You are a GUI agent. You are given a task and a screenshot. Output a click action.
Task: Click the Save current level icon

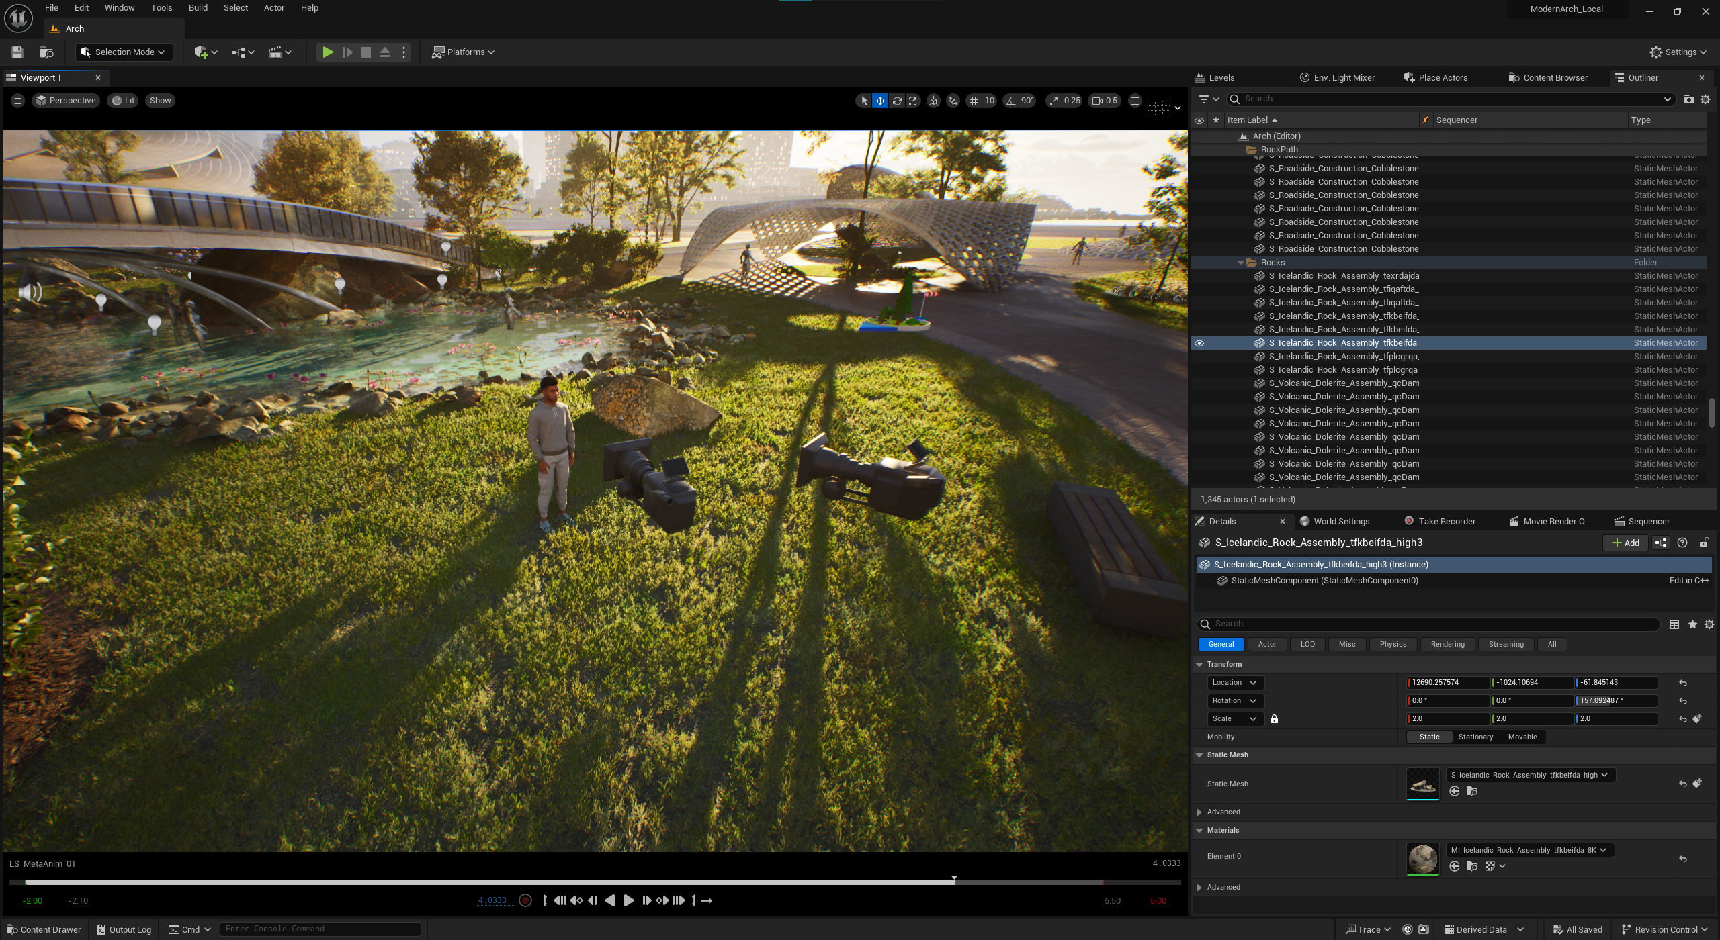pos(17,52)
